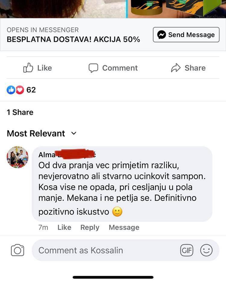Expand the Most Relevant sort dropdown
This screenshot has width=226, height=283.
74,133
